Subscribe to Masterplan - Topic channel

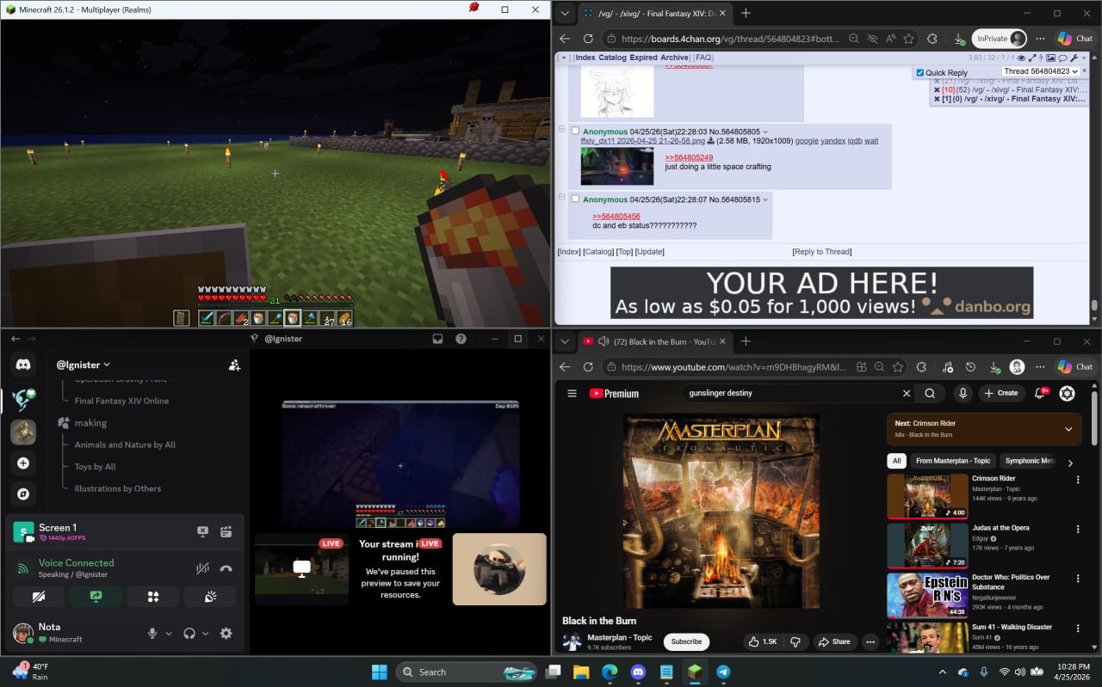[x=686, y=641]
